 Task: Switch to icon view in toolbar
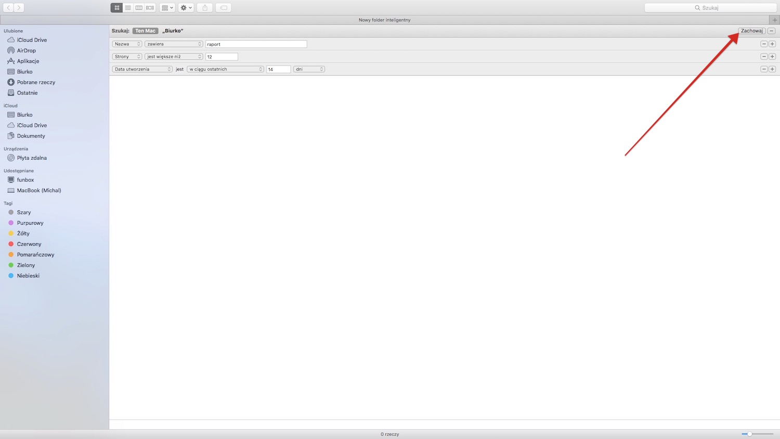pyautogui.click(x=116, y=8)
